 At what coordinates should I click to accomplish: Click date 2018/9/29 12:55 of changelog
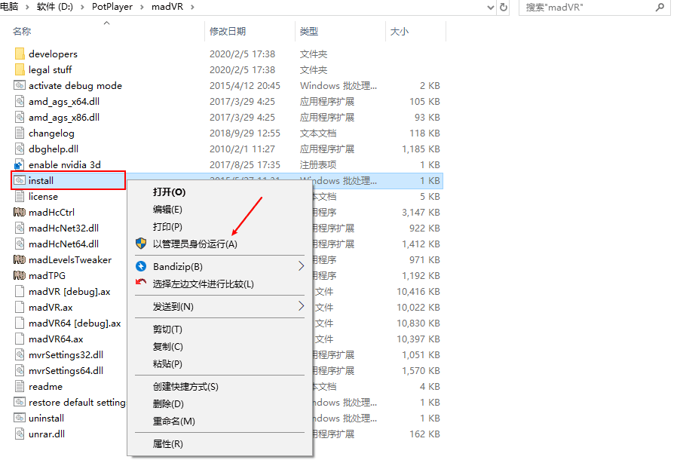point(245,133)
